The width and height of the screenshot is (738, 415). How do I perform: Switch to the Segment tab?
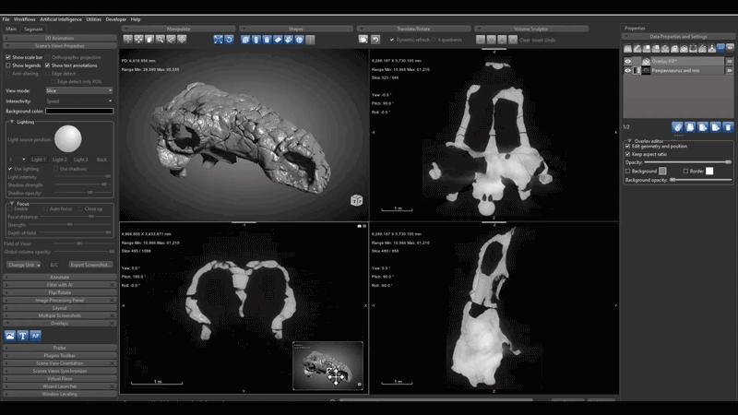(x=33, y=30)
